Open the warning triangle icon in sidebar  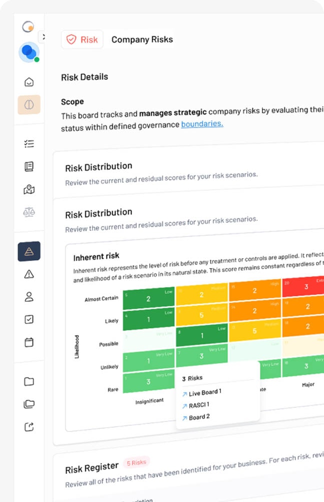(29, 274)
